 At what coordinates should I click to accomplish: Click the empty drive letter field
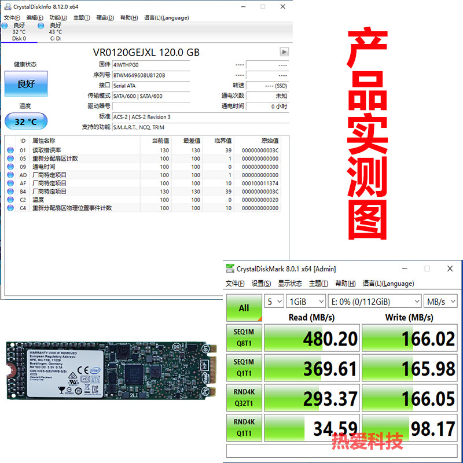[x=151, y=106]
